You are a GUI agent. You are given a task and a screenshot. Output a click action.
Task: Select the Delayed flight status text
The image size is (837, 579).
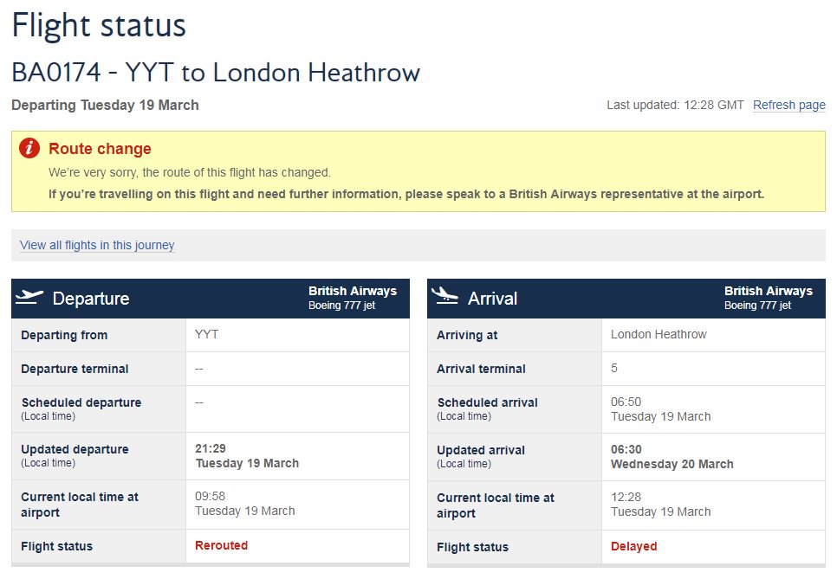point(633,546)
